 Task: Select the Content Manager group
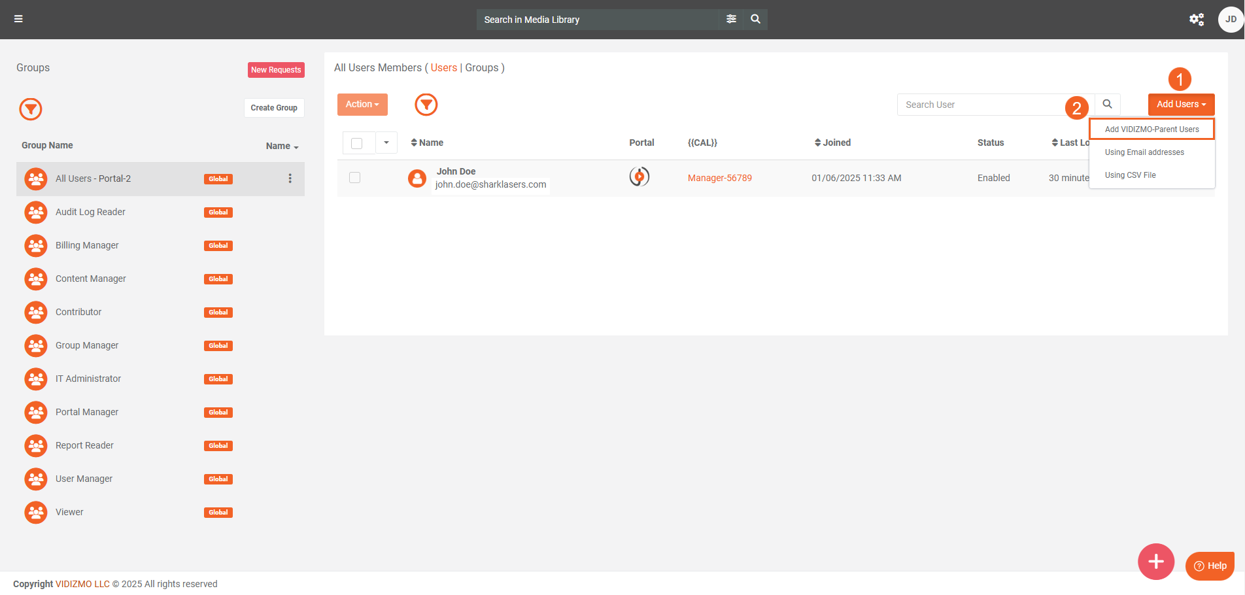coord(91,279)
